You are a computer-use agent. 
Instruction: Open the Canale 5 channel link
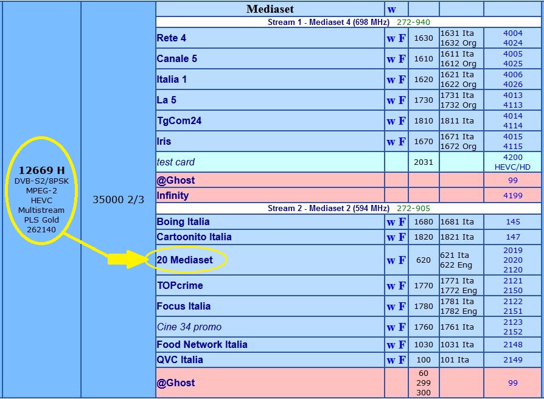177,58
